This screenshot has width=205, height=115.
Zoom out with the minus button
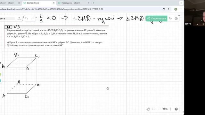(x=160, y=109)
